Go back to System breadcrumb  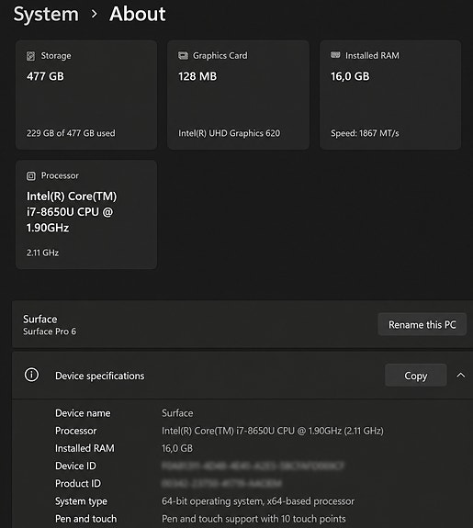click(46, 14)
